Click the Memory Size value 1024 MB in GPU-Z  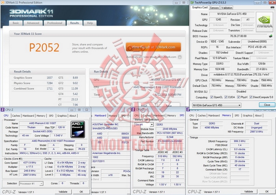(220, 69)
